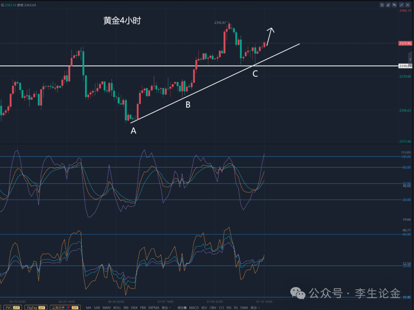The height and width of the screenshot is (310, 414).
Task: Enable the FVG trial indicator
Action: pos(13,307)
